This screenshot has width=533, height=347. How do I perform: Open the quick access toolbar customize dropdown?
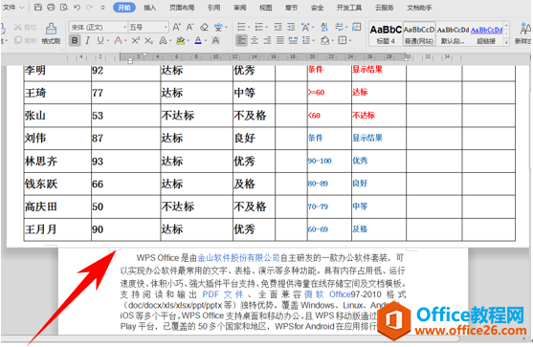coord(103,7)
